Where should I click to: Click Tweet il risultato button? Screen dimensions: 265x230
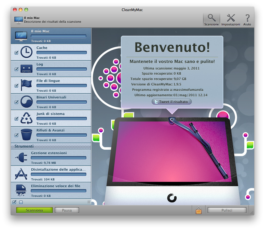click(172, 102)
